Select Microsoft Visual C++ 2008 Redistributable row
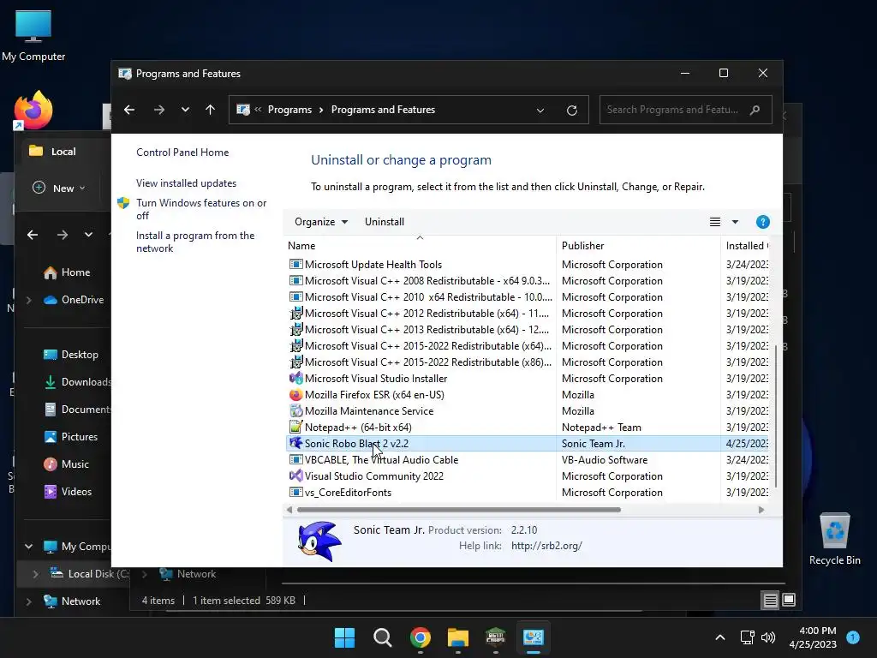The width and height of the screenshot is (877, 658). [x=527, y=281]
